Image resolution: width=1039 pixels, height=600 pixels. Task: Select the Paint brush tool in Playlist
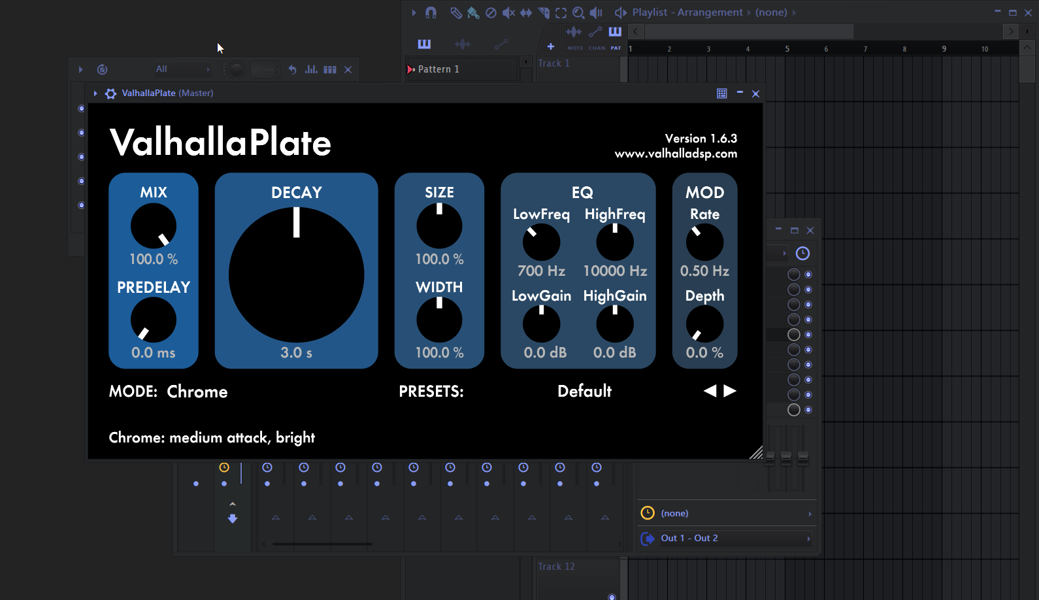[473, 12]
